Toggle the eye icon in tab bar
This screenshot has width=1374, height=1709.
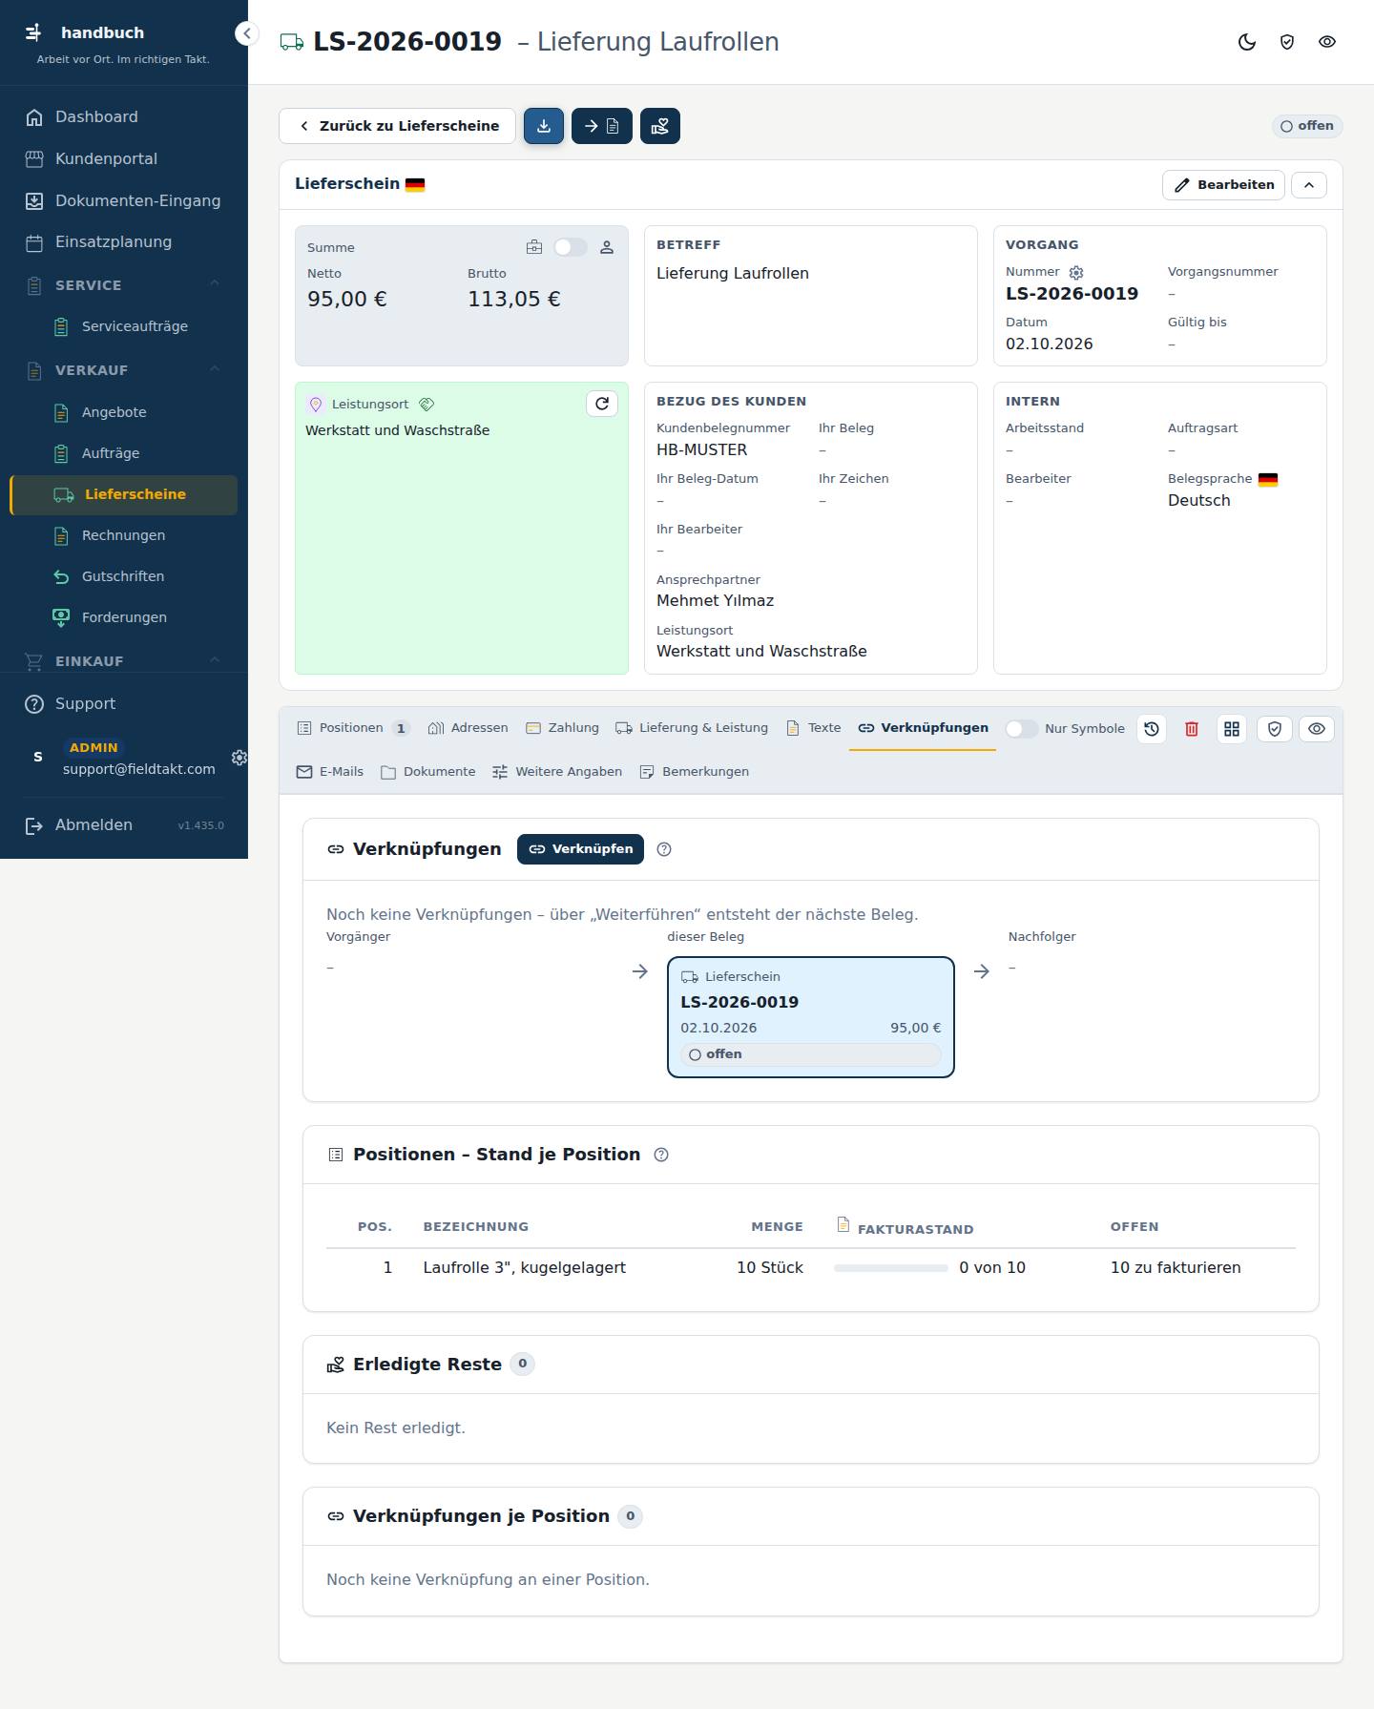(x=1317, y=729)
